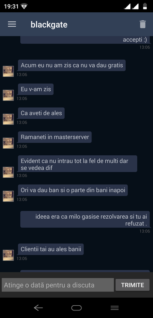Tap the 'accepti :)' sent message bubble
This screenshot has width=153, height=318.
(x=85, y=40)
